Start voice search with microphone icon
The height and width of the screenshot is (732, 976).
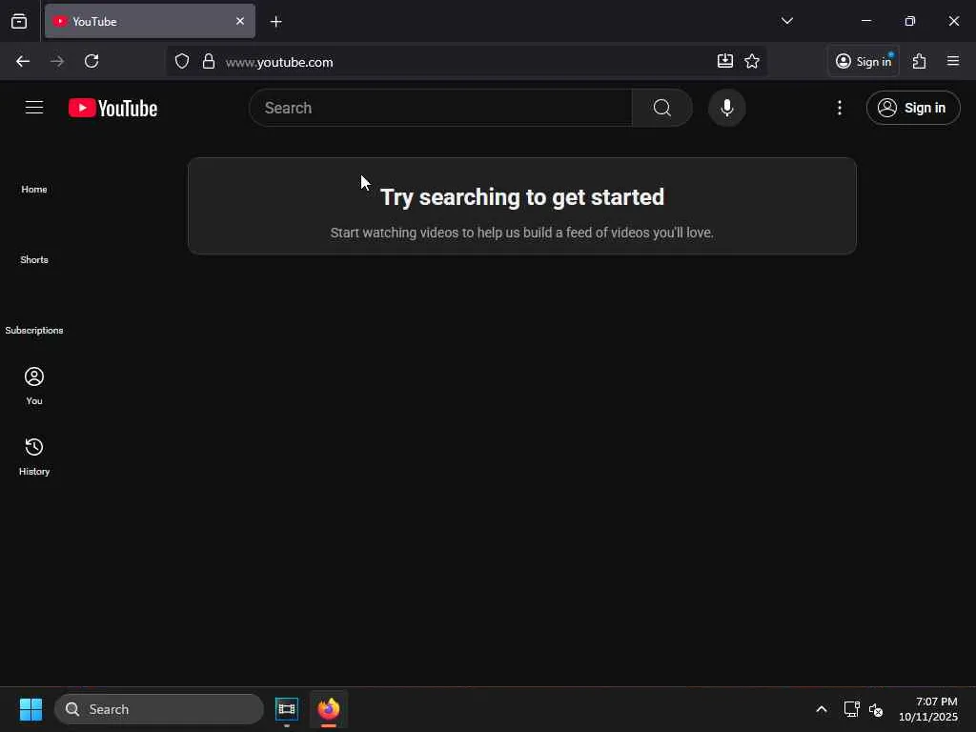(x=726, y=108)
